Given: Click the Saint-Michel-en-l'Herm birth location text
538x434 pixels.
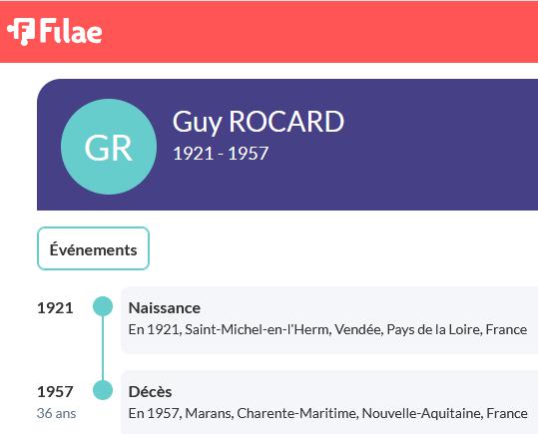Looking at the screenshot, I should (x=258, y=329).
